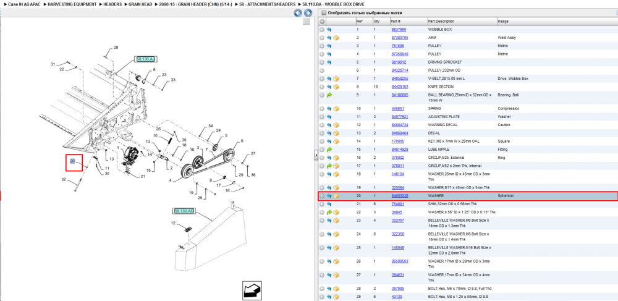The height and width of the screenshot is (301, 618).
Task: Click the circle add icon for WOBBLE BOX row
Action: click(322, 30)
